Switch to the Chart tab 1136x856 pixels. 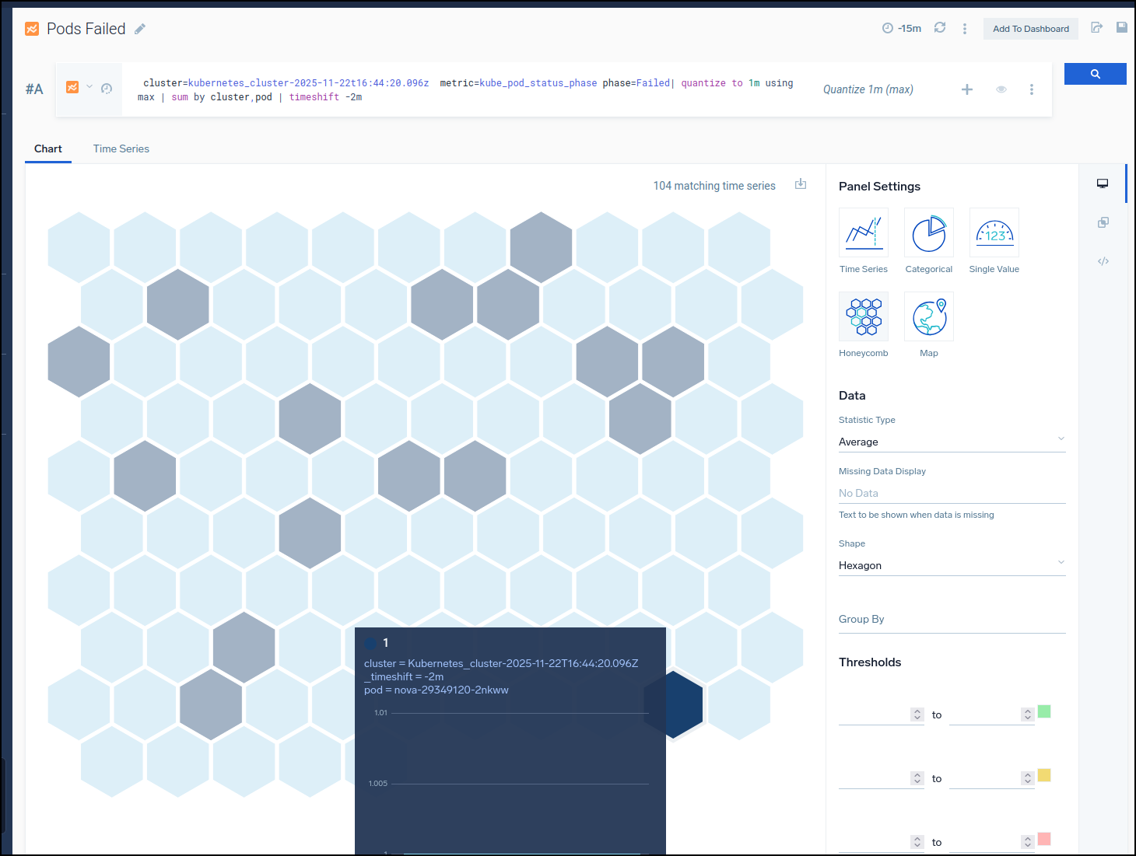(48, 148)
